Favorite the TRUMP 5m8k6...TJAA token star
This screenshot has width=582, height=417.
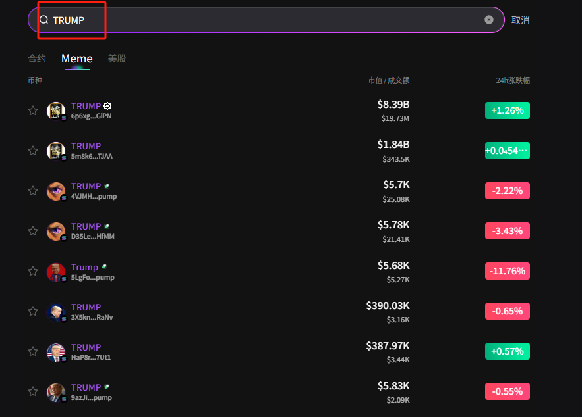pos(33,151)
